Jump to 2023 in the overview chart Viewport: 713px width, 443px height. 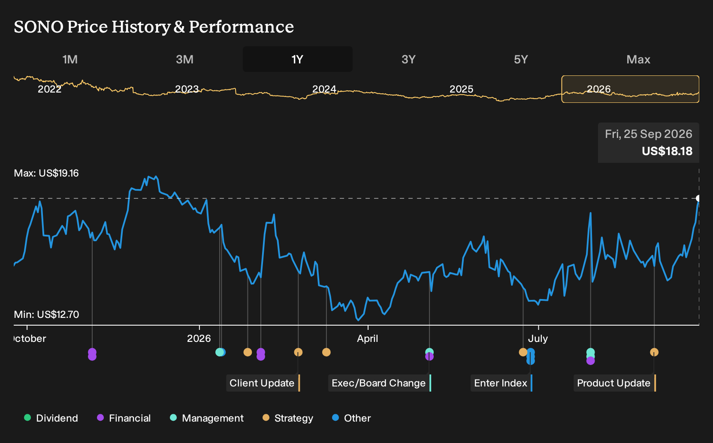[187, 89]
